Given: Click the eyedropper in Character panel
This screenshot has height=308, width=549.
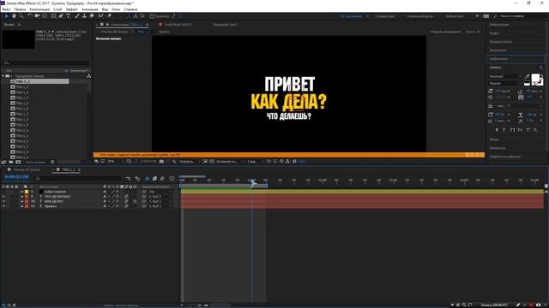Looking at the screenshot, I should [527, 76].
